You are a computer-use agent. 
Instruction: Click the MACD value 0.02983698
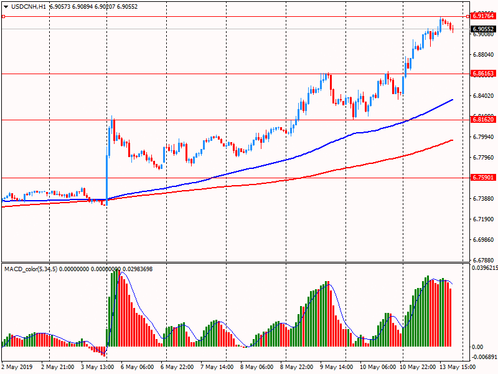tap(138, 269)
